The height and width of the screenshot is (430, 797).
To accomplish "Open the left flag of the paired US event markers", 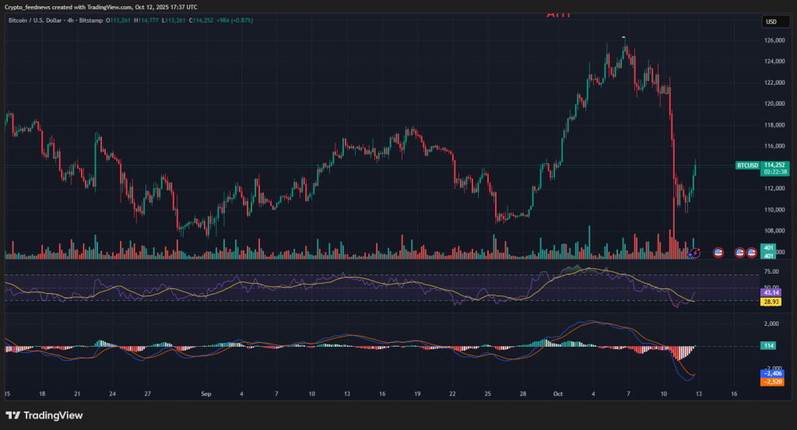I will 740,252.
